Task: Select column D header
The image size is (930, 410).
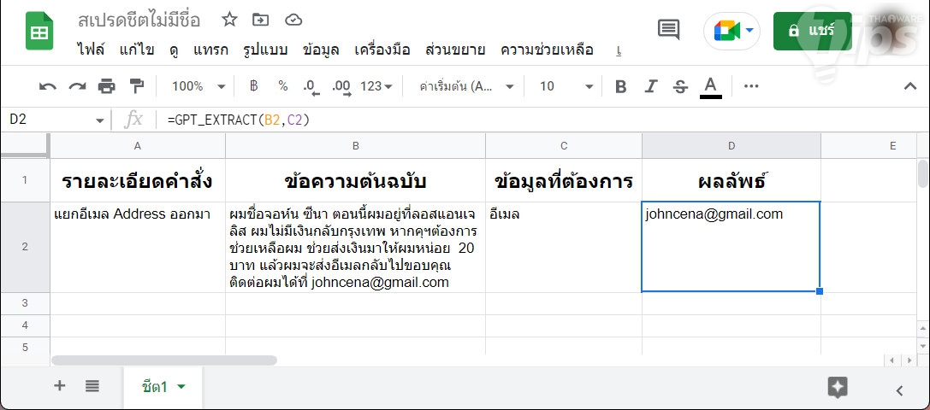Action: (x=732, y=146)
